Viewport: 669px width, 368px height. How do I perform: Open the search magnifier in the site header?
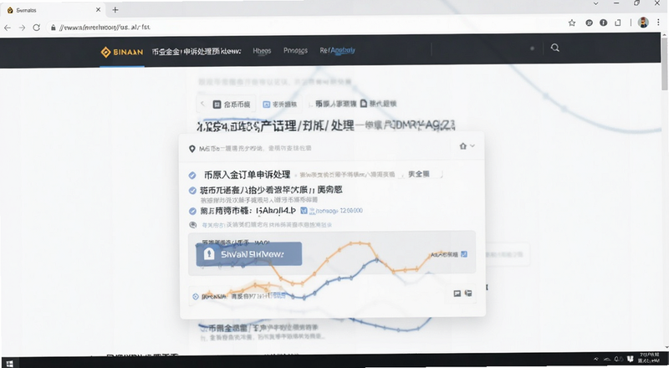coord(554,48)
